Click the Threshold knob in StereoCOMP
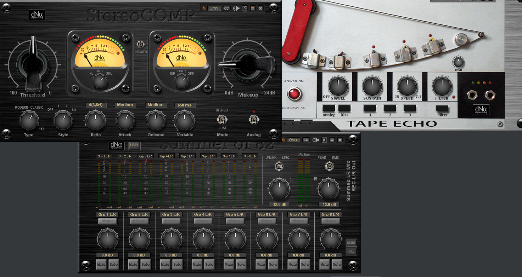The image size is (522, 277). [x=34, y=65]
